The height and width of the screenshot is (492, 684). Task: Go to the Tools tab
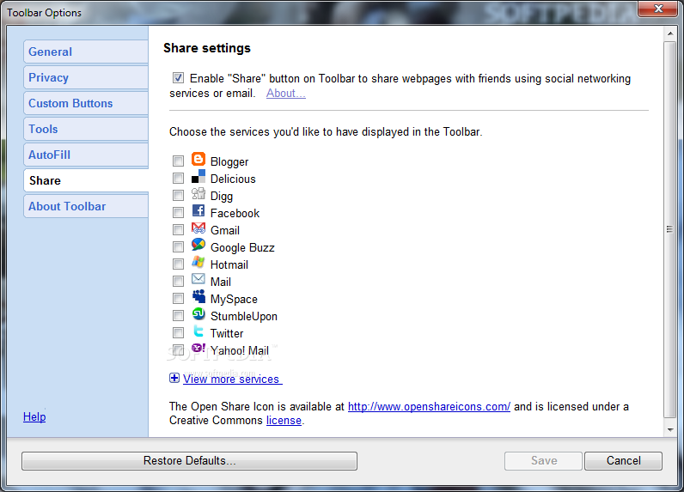[86, 129]
